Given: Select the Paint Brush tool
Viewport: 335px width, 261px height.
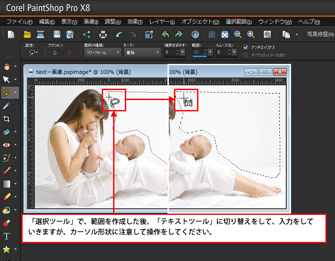Looking at the screenshot, I should tap(7, 171).
